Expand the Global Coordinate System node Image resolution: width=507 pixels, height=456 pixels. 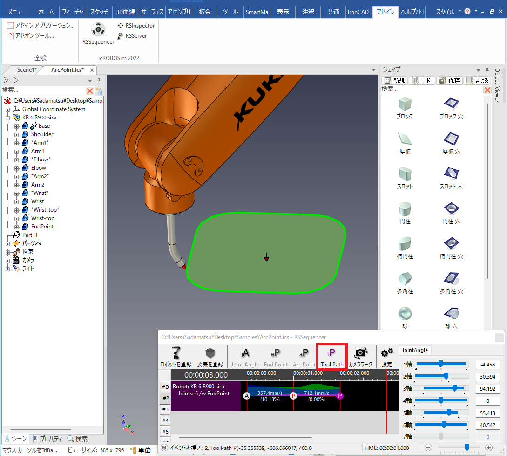tap(8, 109)
